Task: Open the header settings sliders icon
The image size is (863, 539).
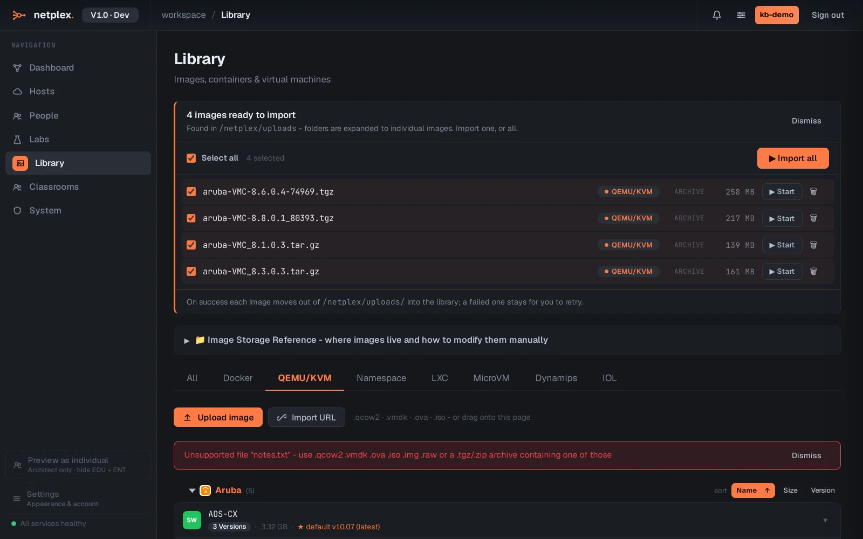Action: [741, 15]
